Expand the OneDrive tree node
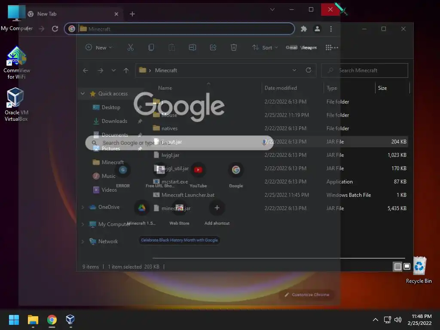The height and width of the screenshot is (330, 440). pos(83,207)
